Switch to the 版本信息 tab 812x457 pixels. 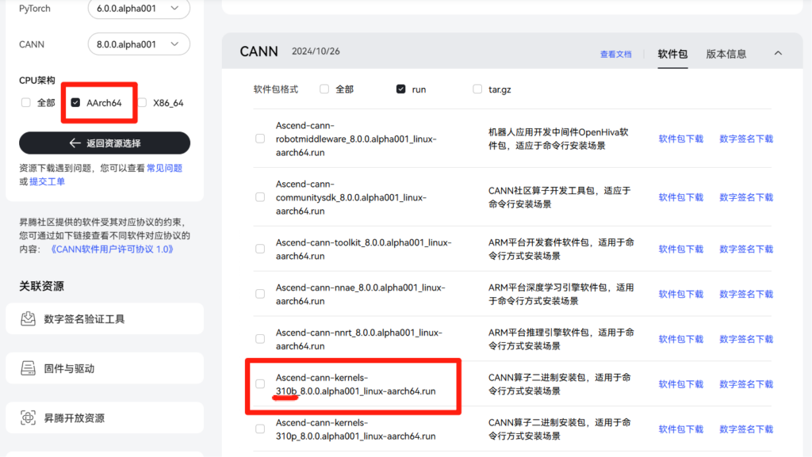coord(726,54)
